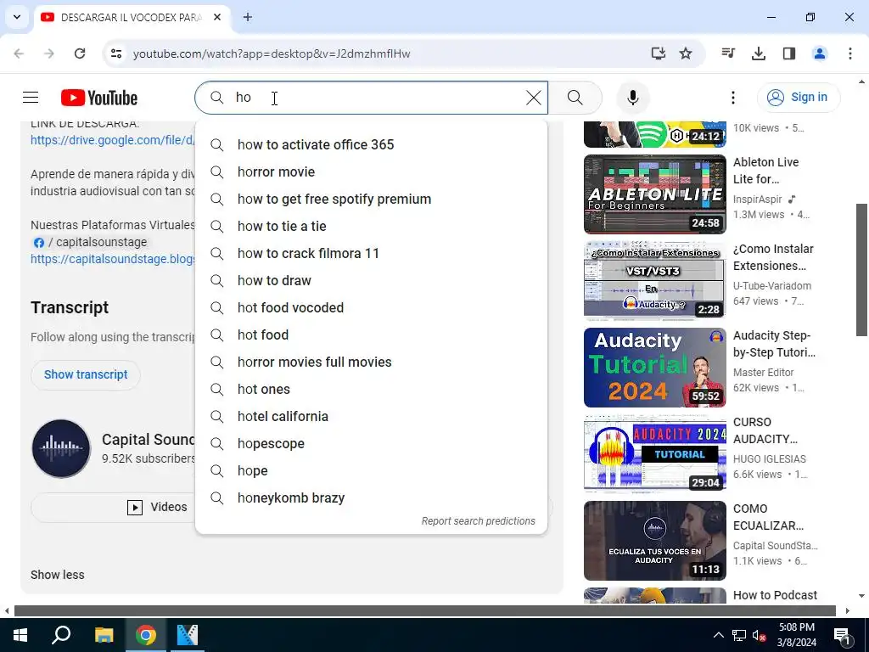Screen dimensions: 869x652
Task: Click the Sign in button
Action: point(799,97)
